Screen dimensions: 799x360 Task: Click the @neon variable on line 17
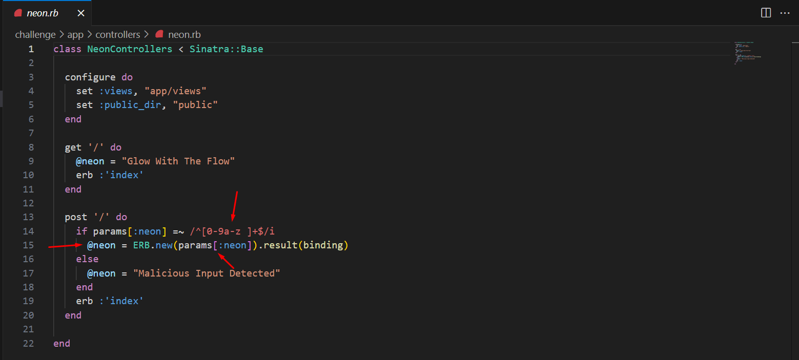point(101,273)
